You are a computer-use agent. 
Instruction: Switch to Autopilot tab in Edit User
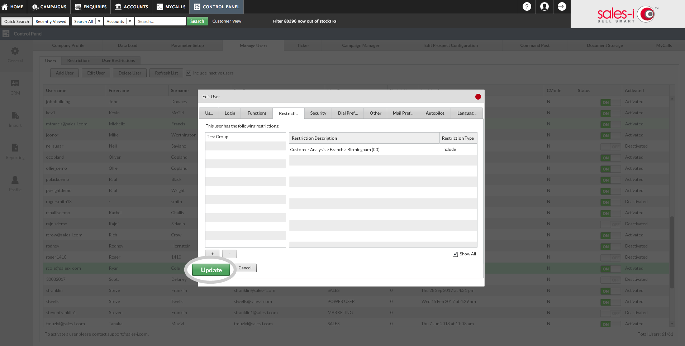tap(435, 113)
